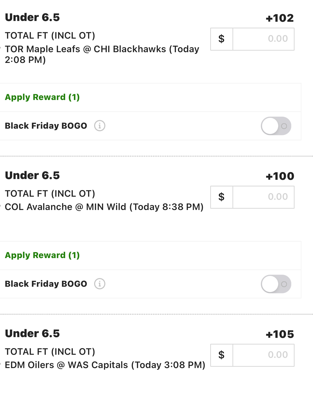Open COL Avalanche @ MIN Wild game

click(104, 207)
